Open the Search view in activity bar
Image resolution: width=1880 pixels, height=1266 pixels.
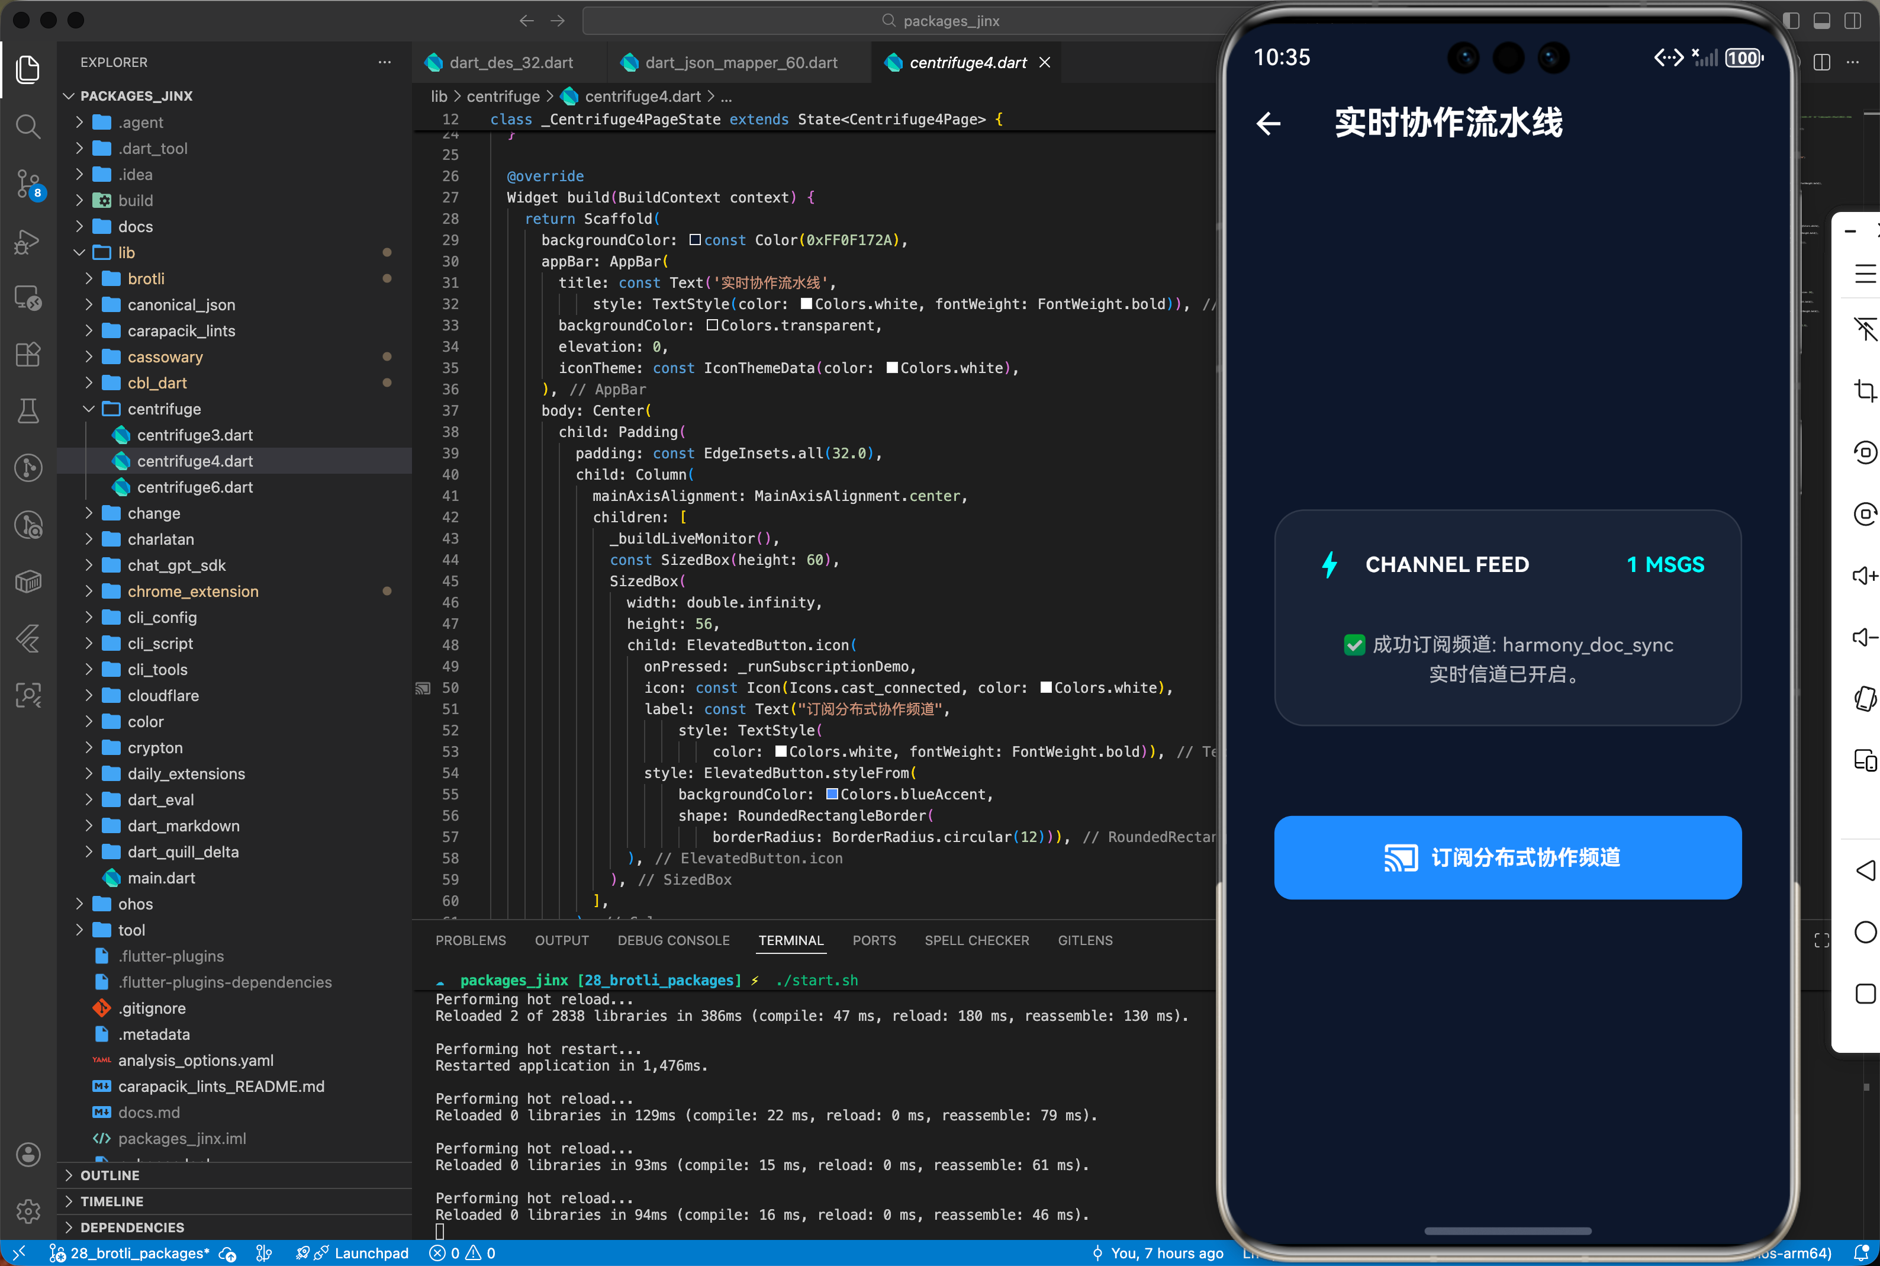tap(28, 127)
